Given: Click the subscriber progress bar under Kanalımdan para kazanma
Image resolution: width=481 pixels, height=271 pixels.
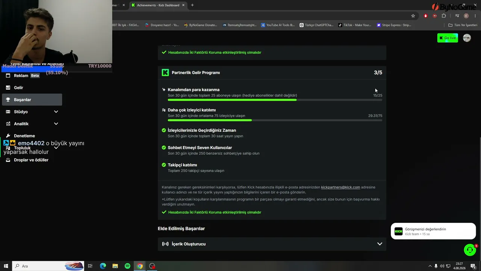Looking at the screenshot, I should point(275,100).
